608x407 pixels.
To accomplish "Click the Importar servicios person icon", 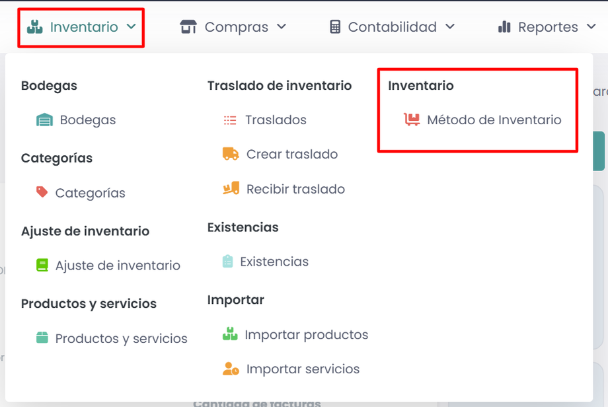I will point(231,369).
